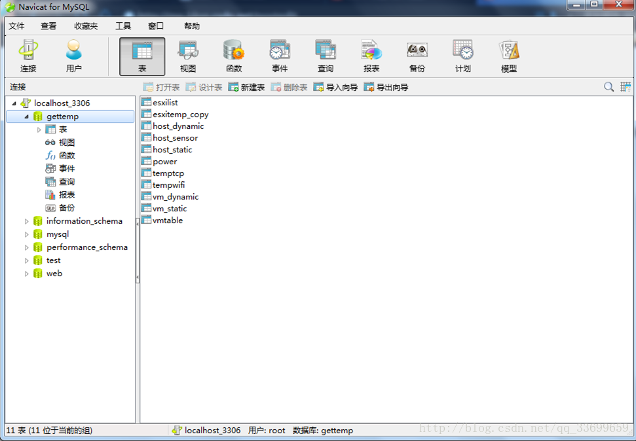The image size is (636, 441).
Task: Open the 视图 (Views) toolbar icon
Action: click(187, 55)
